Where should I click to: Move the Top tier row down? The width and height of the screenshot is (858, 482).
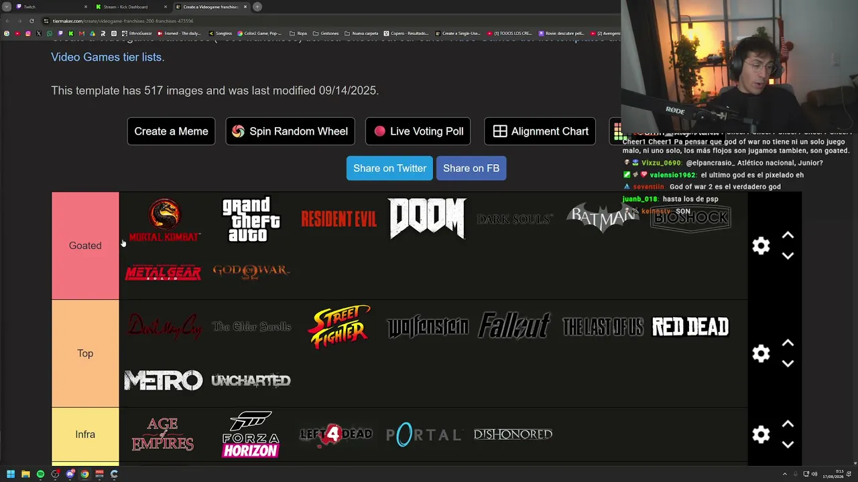point(788,364)
